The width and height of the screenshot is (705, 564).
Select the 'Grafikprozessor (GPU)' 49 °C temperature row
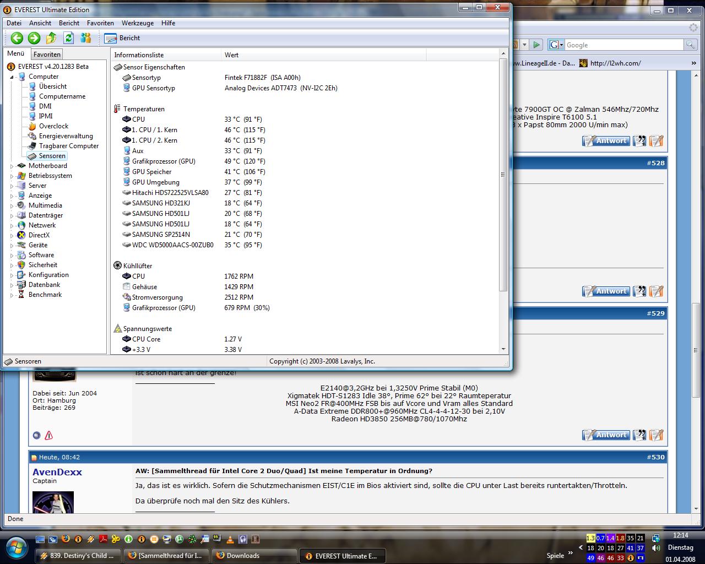tap(305, 161)
